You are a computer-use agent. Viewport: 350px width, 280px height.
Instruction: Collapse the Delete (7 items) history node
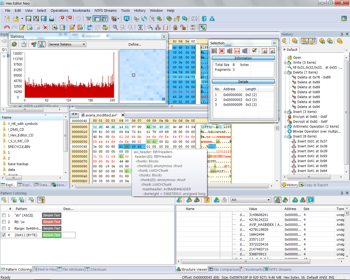pyautogui.click(x=285, y=72)
